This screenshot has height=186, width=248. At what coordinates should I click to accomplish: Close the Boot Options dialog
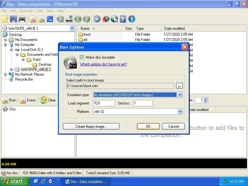point(185,47)
